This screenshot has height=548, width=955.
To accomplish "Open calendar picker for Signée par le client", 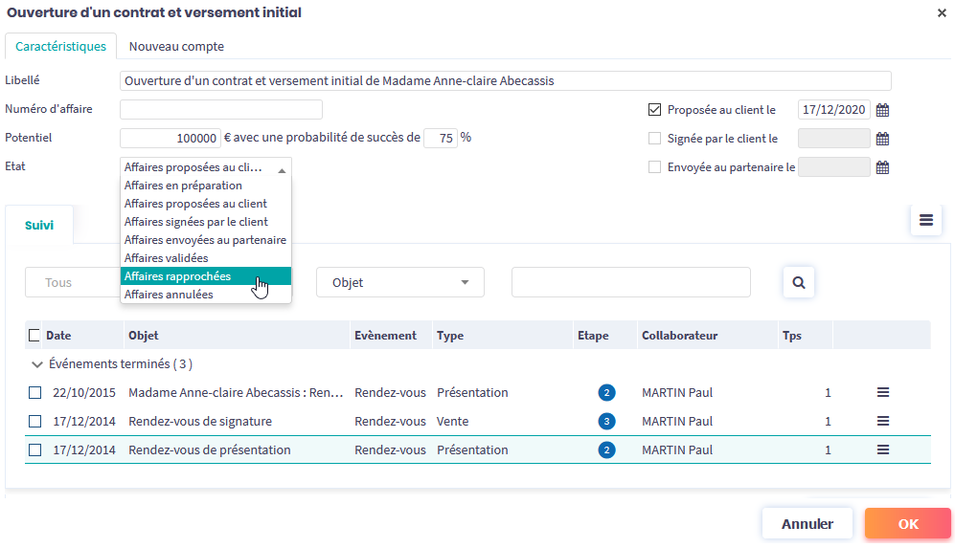I will pyautogui.click(x=883, y=139).
